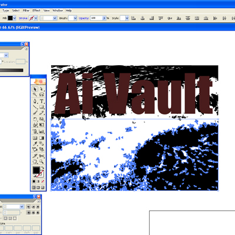Open the Brush dropdown
The width and height of the screenshot is (235, 235).
pyautogui.click(x=75, y=18)
